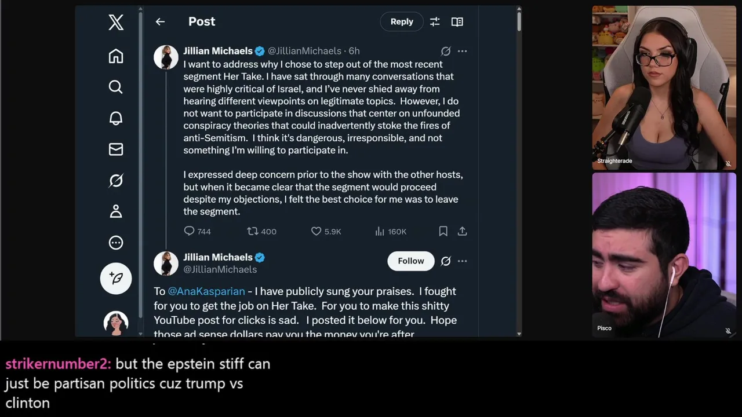Open the @AnaKasparian mention link
This screenshot has width=742, height=417.
point(206,291)
